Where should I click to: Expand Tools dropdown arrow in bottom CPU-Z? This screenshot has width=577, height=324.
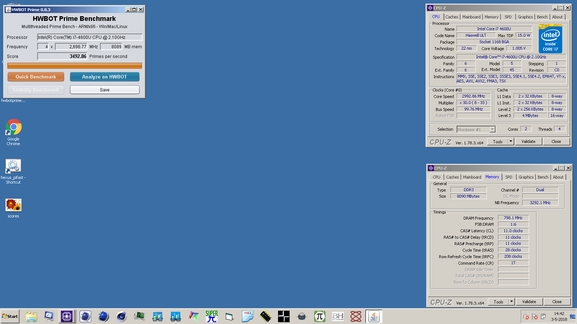click(x=511, y=302)
